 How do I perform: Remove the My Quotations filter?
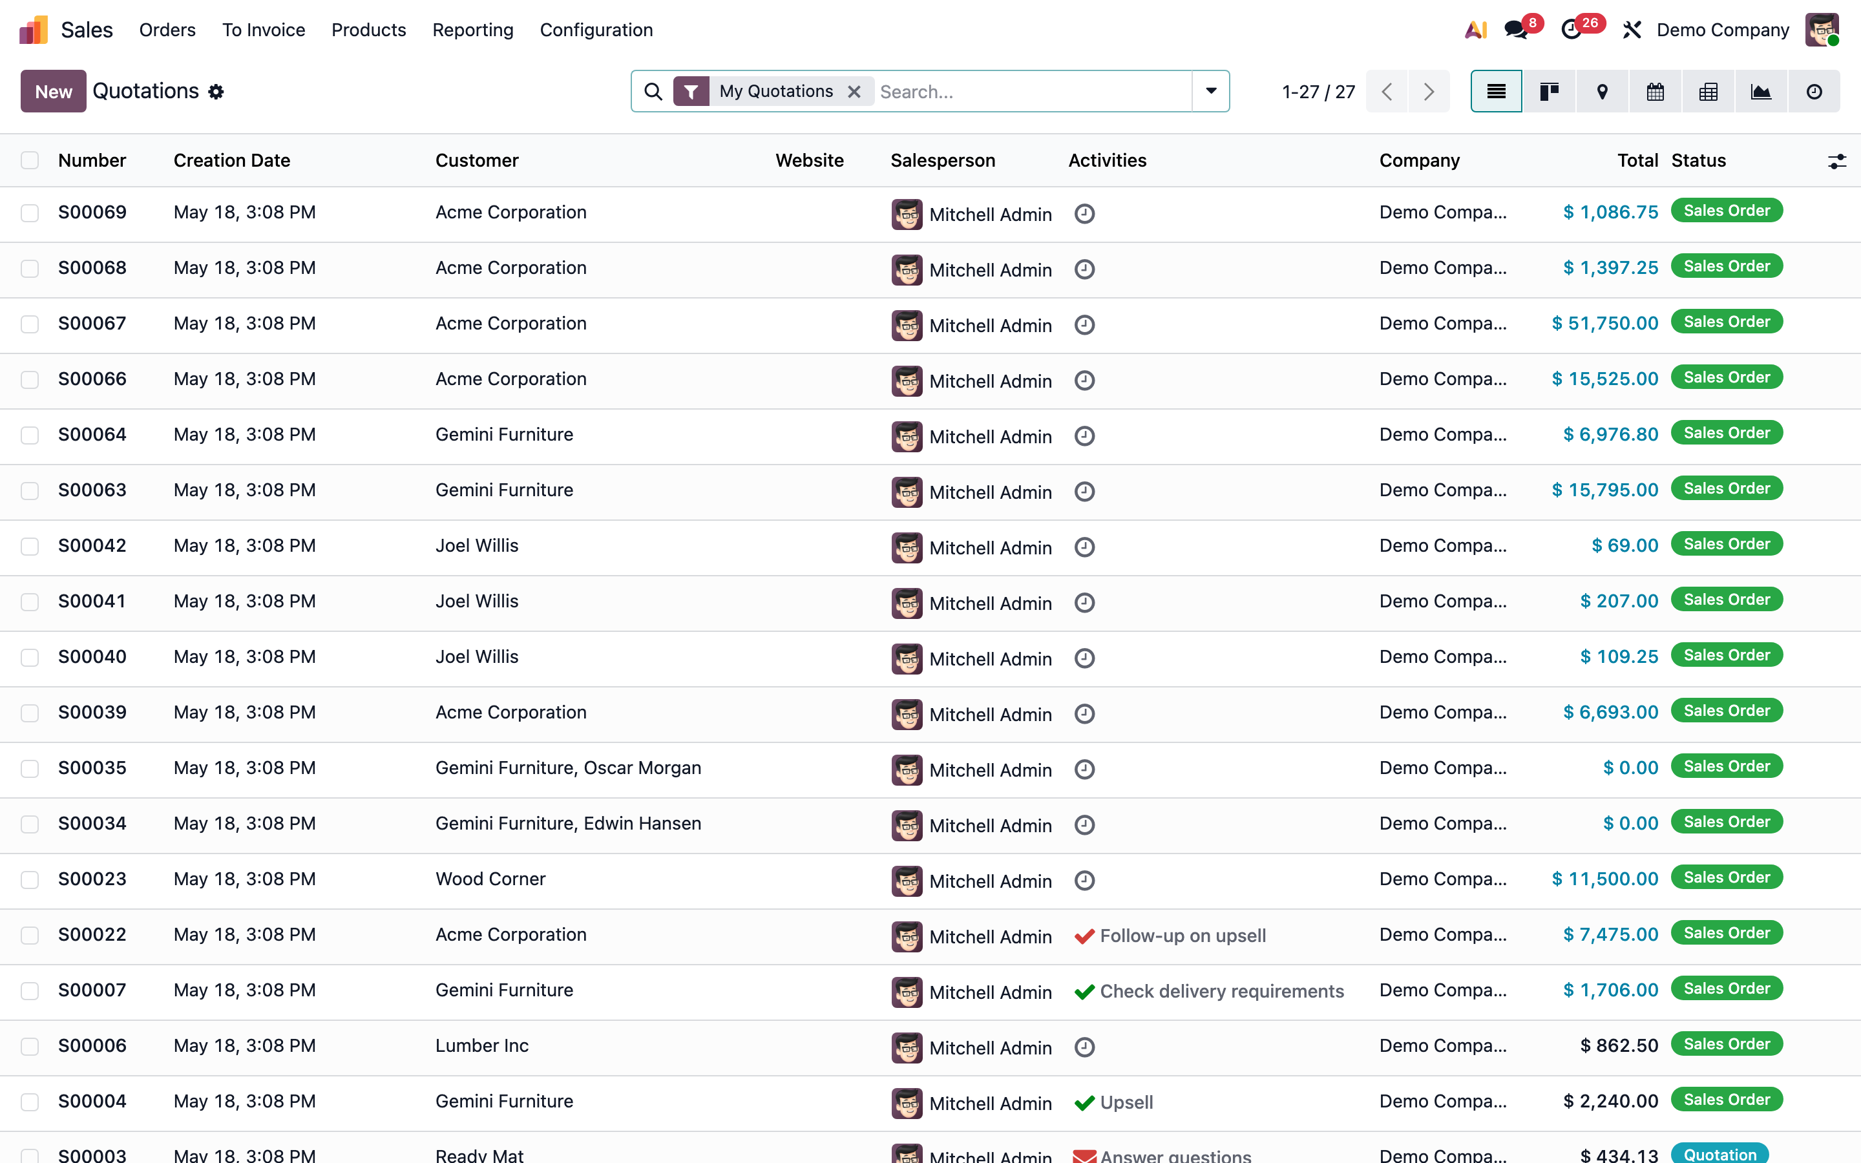[x=854, y=92]
